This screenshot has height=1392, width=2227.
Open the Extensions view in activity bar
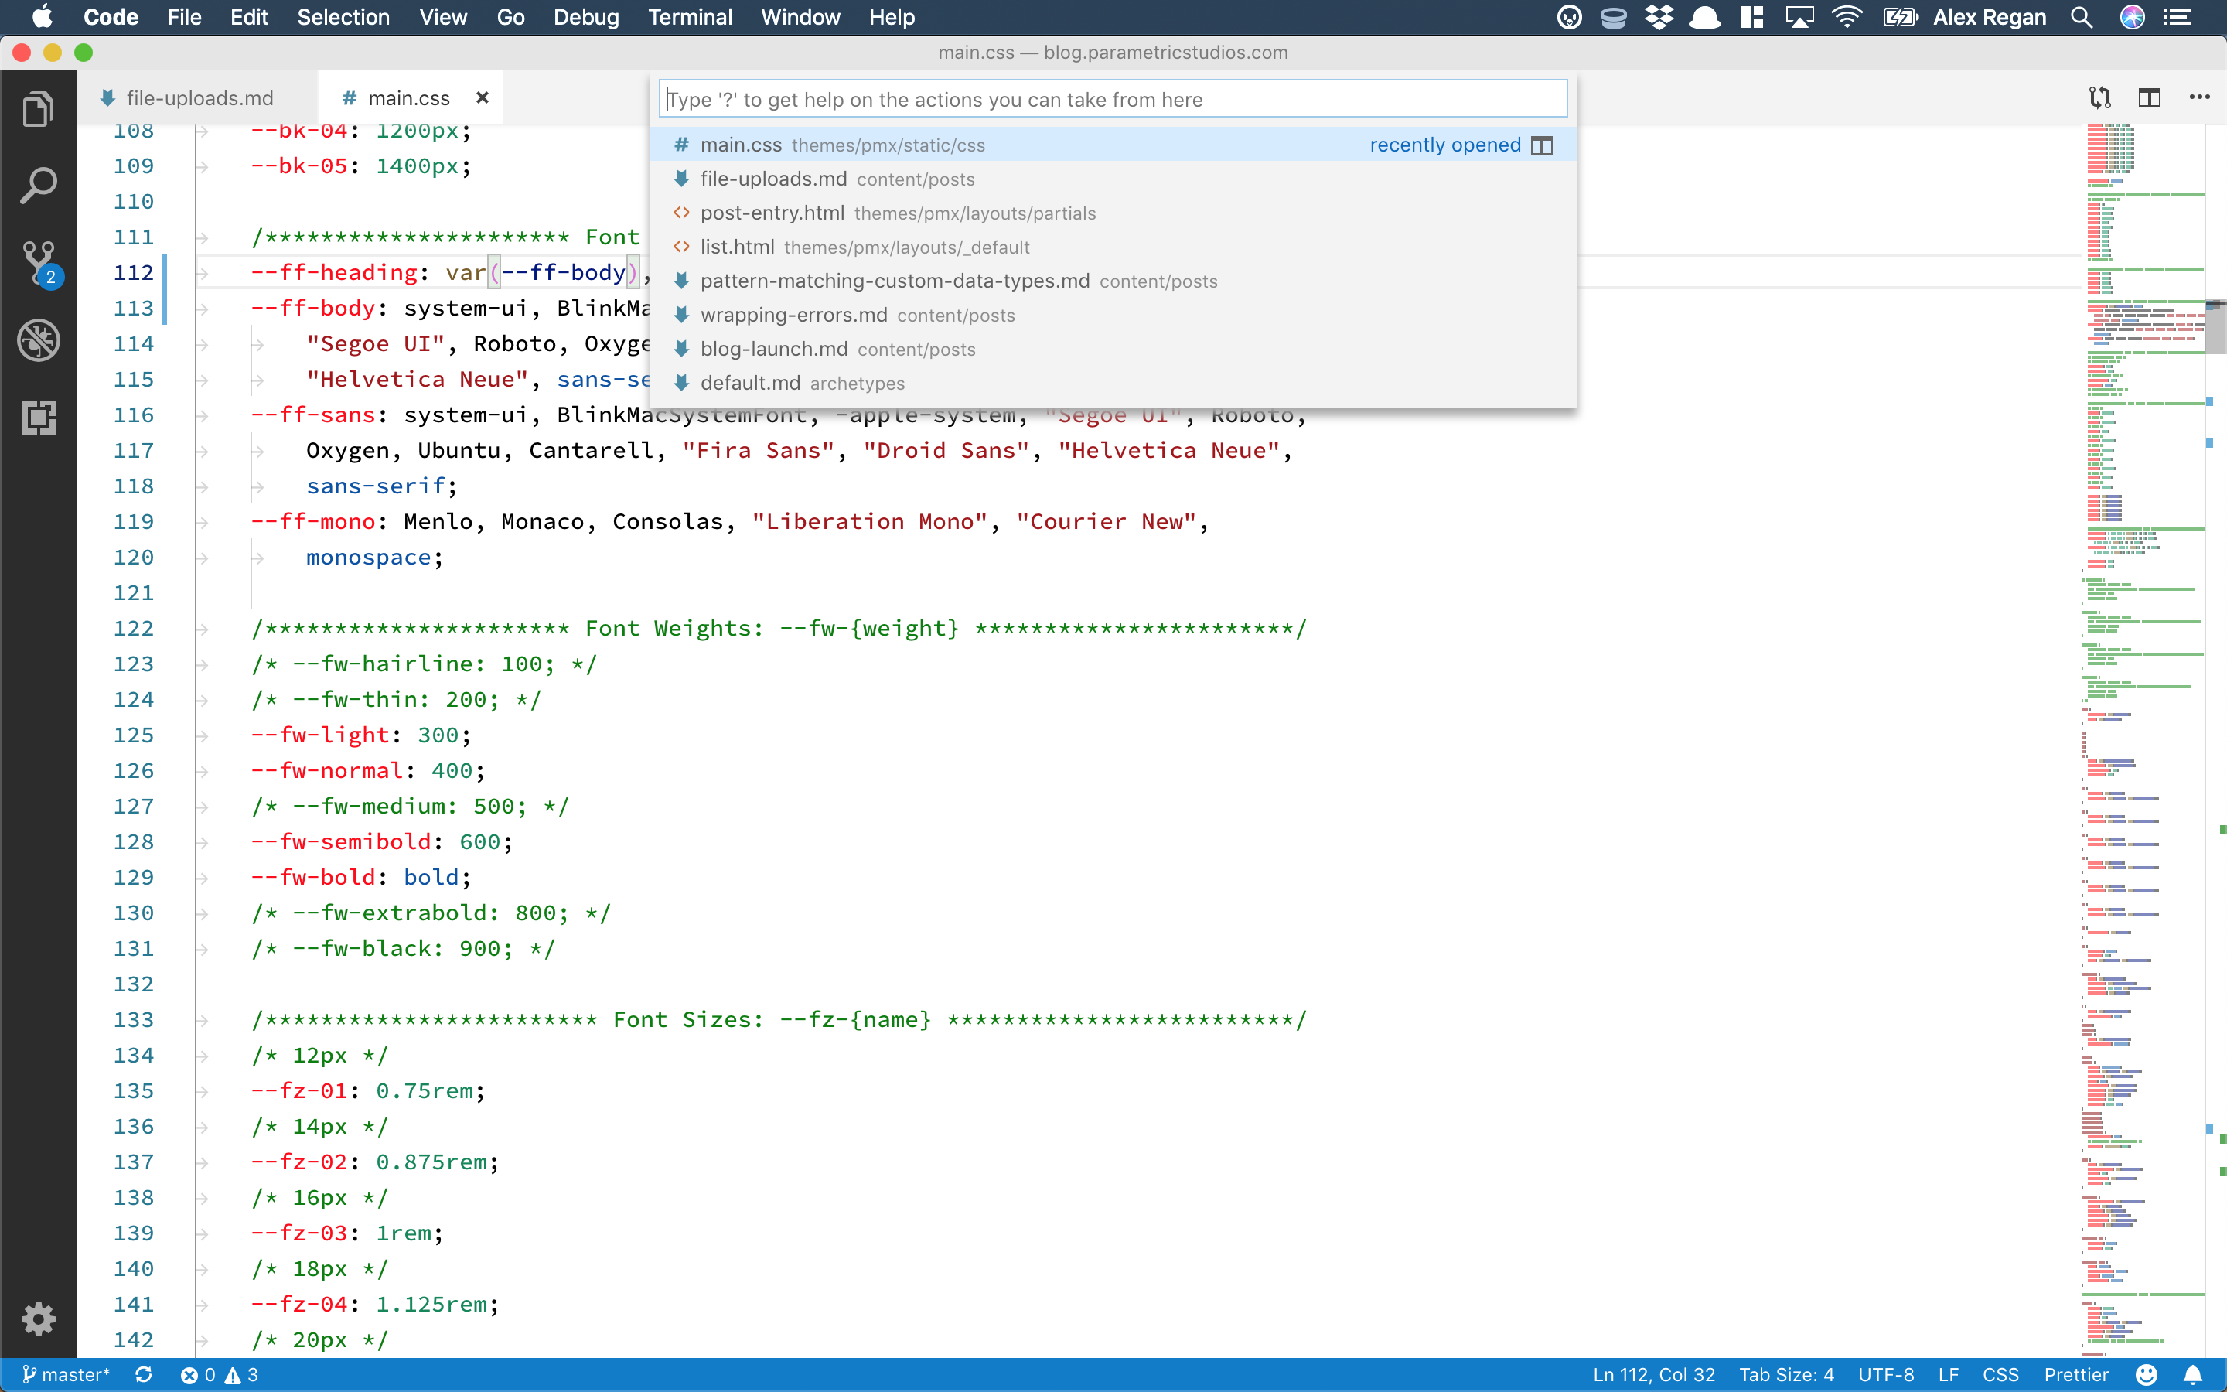coord(38,418)
